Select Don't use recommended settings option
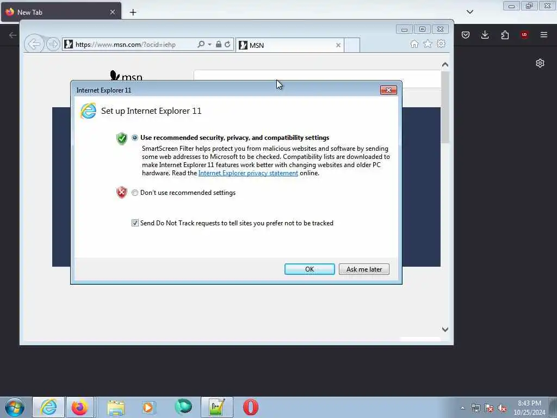The image size is (557, 418). tap(135, 193)
